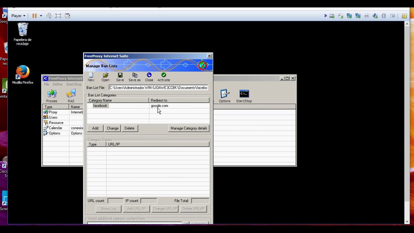Viewport: 414px width, 233px height.
Task: Click the send Ctrl+Alt+Del icon in Player bar
Action: tap(49, 16)
